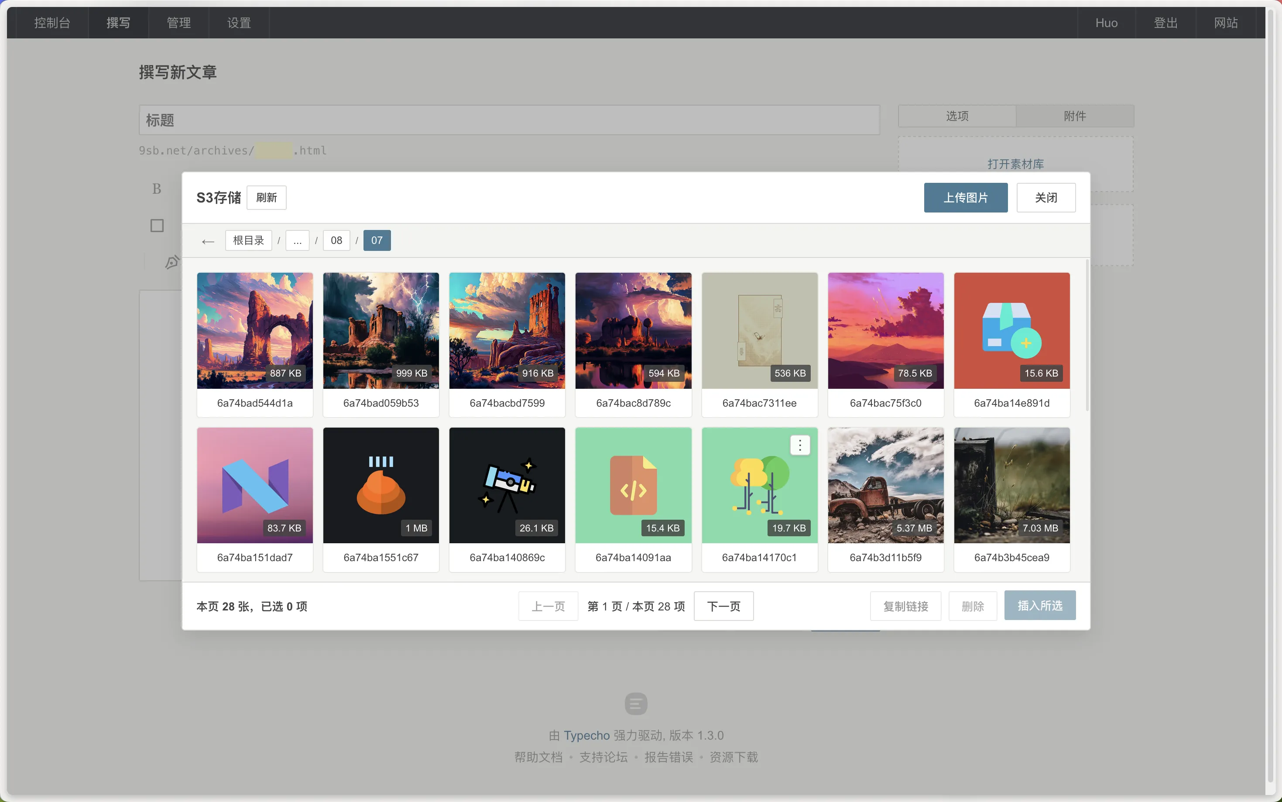1282x802 pixels.
Task: Open the three-dot menu on 6a74ba14170c1
Action: (800, 445)
